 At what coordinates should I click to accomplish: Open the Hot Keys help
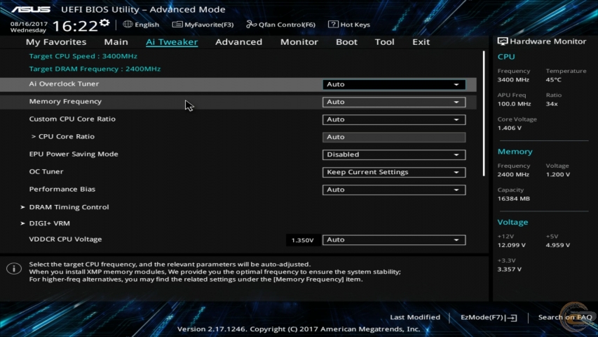pyautogui.click(x=355, y=25)
